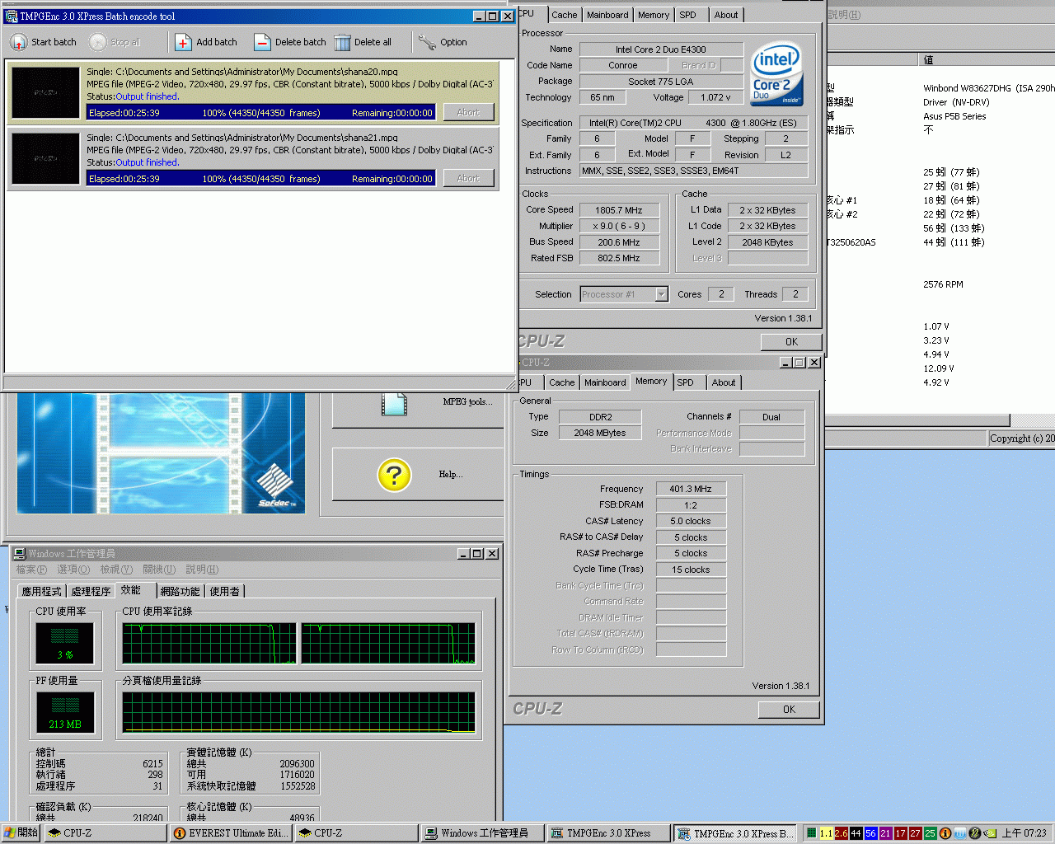The height and width of the screenshot is (844, 1055).
Task: Click the green CPU chip tray icon
Action: pos(811,833)
